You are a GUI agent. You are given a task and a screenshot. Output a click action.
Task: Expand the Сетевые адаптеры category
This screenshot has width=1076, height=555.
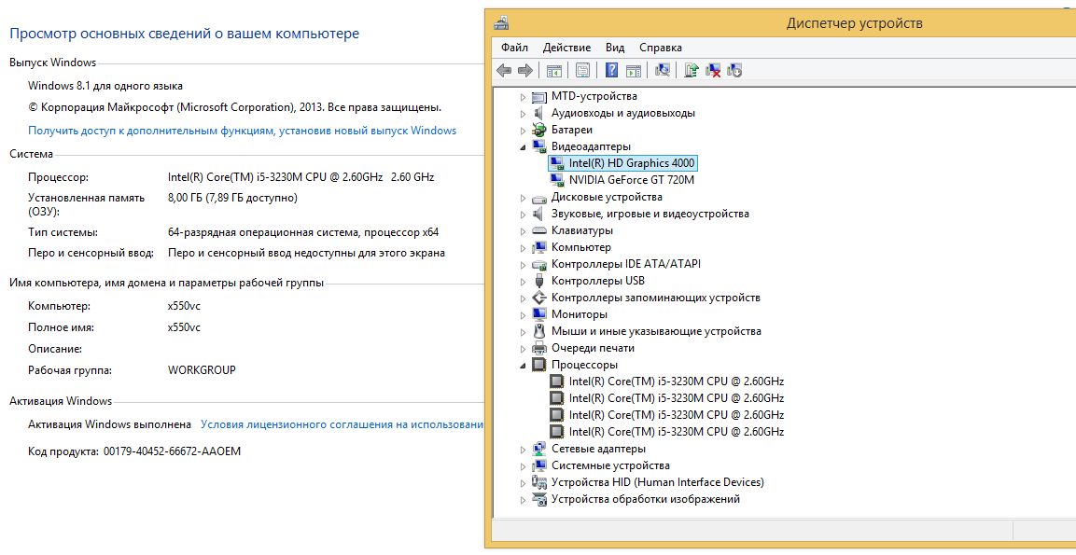[x=524, y=450]
